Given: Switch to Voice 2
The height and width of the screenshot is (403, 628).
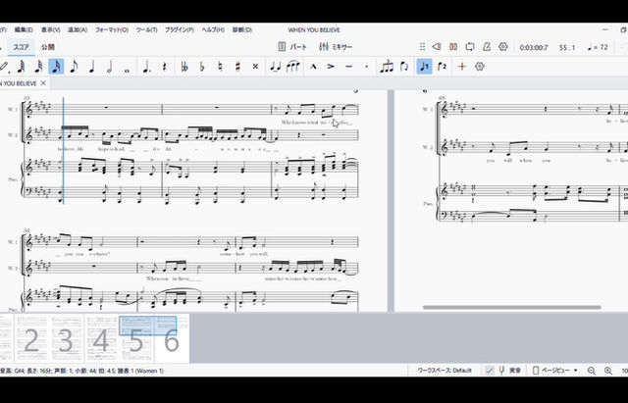Looking at the screenshot, I should coord(442,67).
